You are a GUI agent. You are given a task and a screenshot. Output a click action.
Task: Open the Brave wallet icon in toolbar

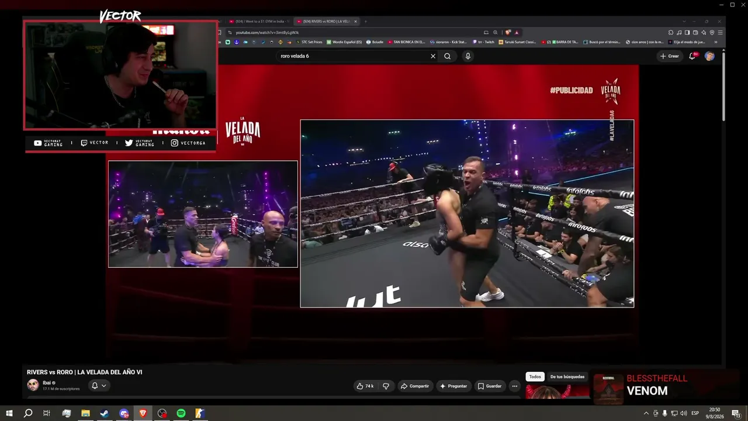coord(695,33)
